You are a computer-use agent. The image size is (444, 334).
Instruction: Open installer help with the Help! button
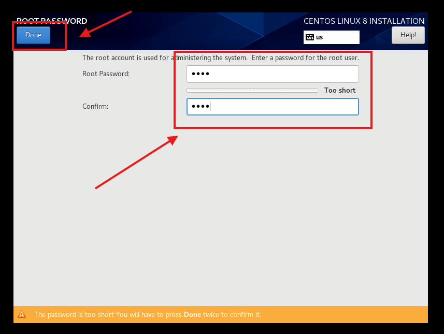click(408, 35)
